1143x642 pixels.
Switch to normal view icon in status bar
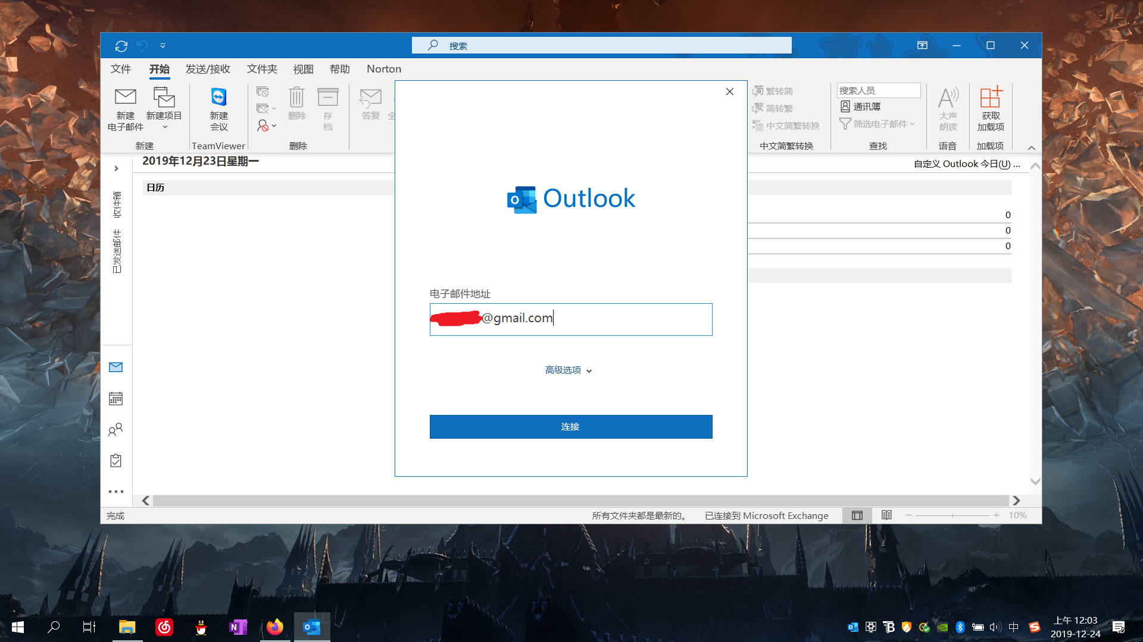pyautogui.click(x=857, y=515)
